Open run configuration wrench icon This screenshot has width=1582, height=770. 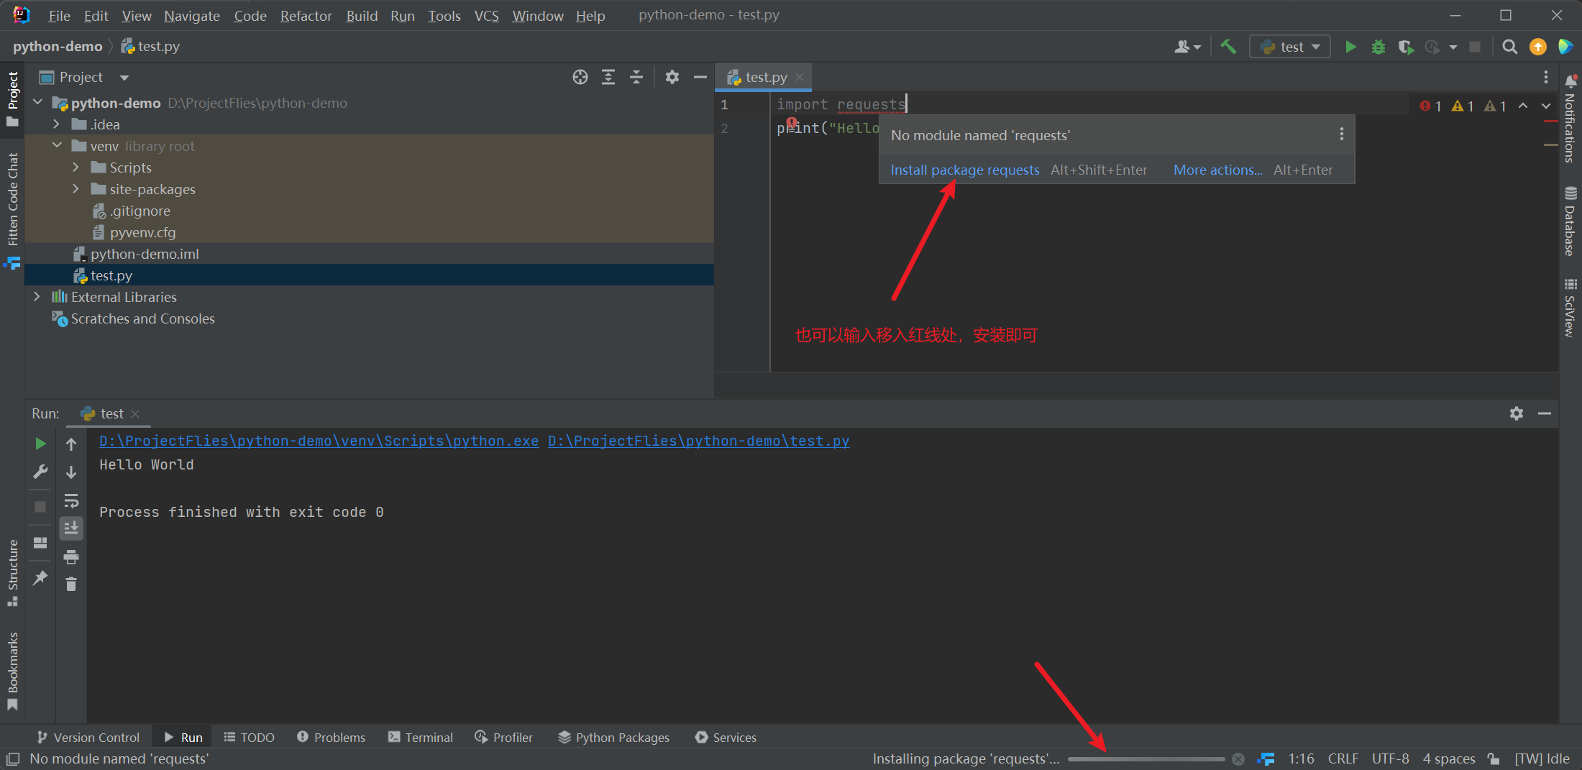[x=40, y=472]
